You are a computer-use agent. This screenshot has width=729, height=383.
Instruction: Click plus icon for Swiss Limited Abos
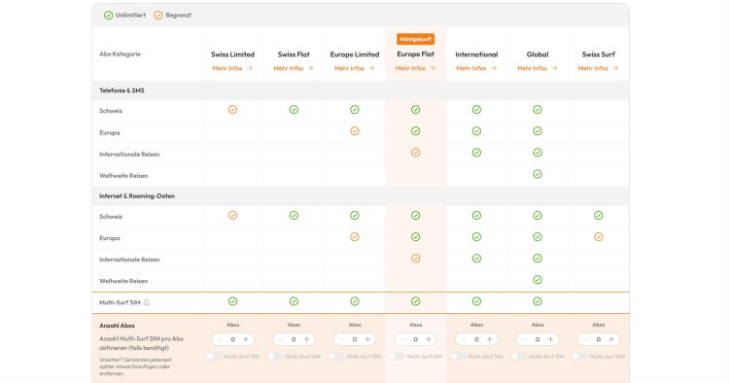(246, 339)
